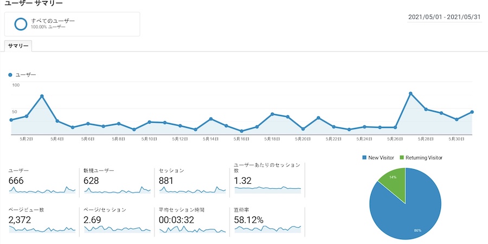The image size is (488, 244).
Task: Click the 直帰率 value 58.12%
Action: click(249, 220)
